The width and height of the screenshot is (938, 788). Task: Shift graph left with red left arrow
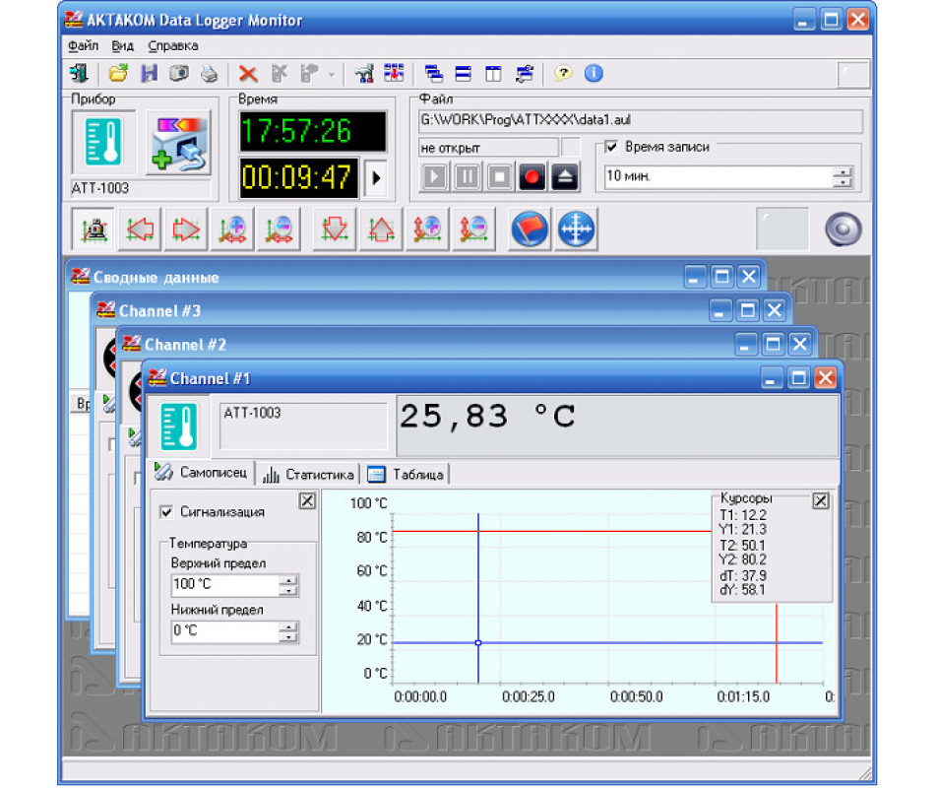coord(140,229)
